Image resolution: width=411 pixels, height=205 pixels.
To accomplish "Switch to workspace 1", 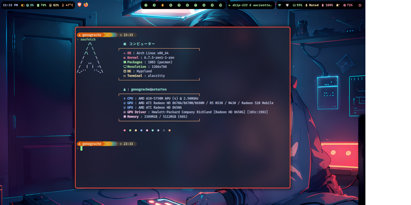I will pyautogui.click(x=146, y=5).
